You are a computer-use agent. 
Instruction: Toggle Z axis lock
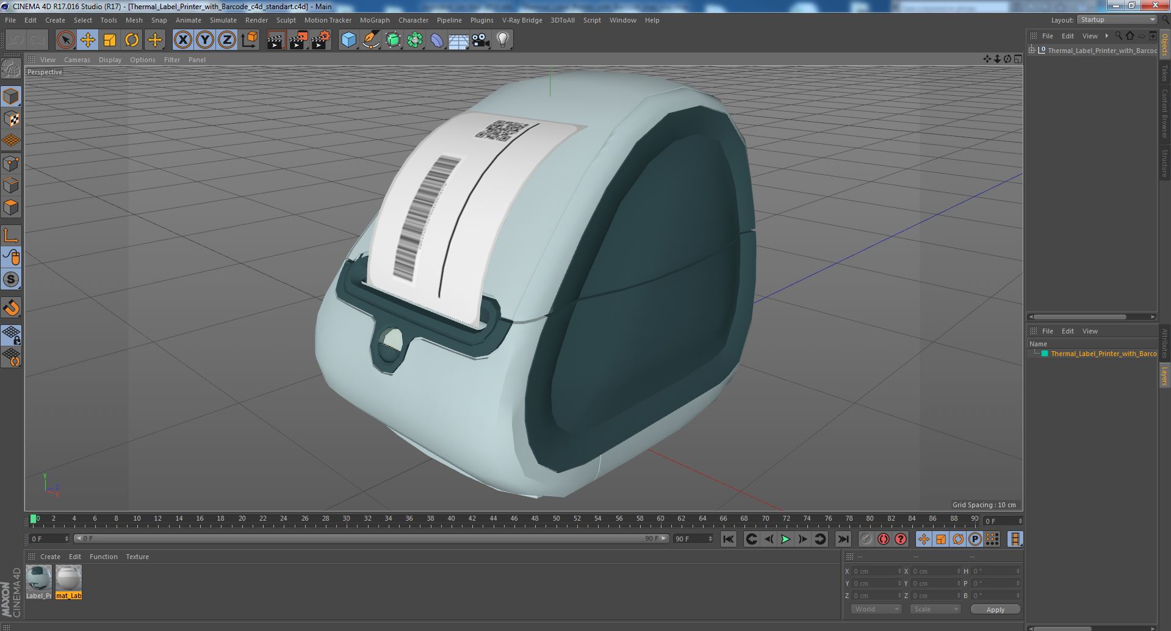(226, 40)
